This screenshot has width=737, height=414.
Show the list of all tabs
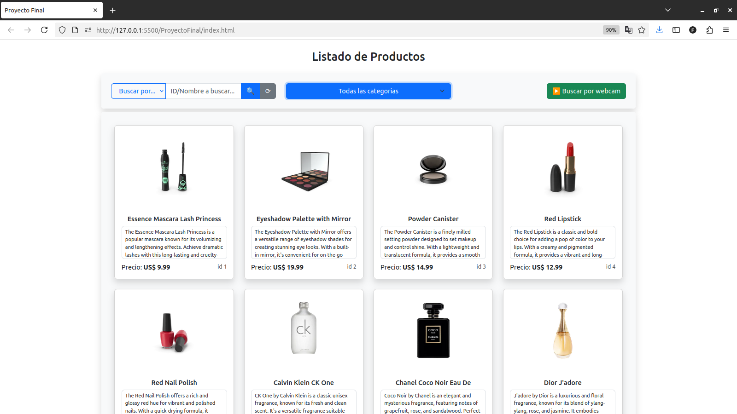click(x=668, y=10)
